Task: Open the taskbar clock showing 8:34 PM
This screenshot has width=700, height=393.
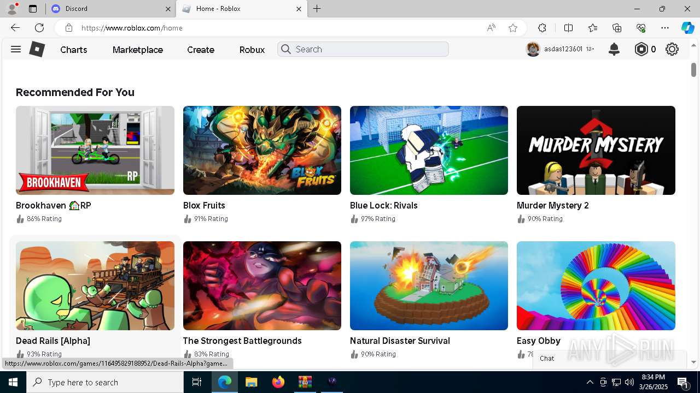Action: (653, 382)
